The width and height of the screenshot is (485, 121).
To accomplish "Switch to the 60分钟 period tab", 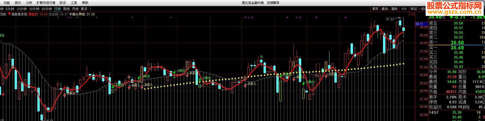I will (x=47, y=9).
